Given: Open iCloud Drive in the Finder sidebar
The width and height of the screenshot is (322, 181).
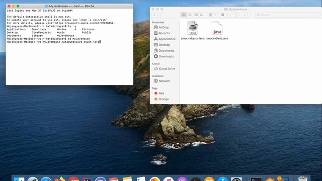Looking at the screenshot, I should tap(165, 69).
